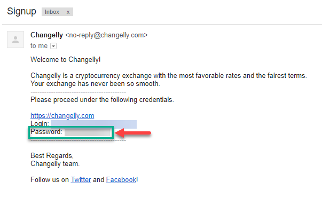Click "Please proceed under the following credentials" text
Image resolution: width=322 pixels, height=197 pixels.
pyautogui.click(x=102, y=100)
